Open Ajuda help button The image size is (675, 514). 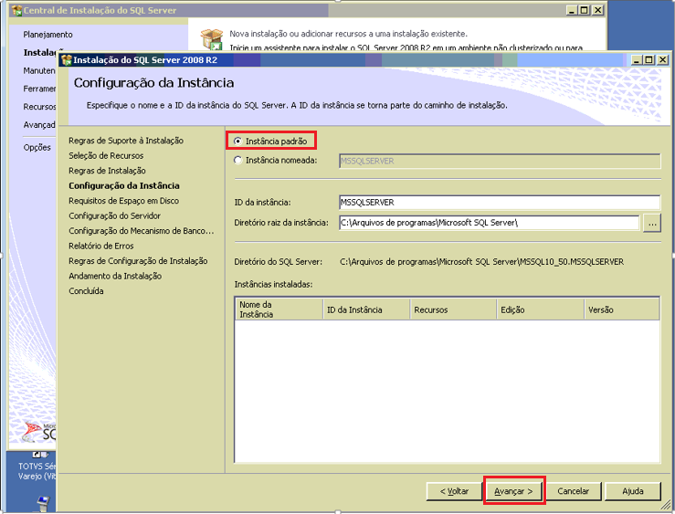coord(632,491)
